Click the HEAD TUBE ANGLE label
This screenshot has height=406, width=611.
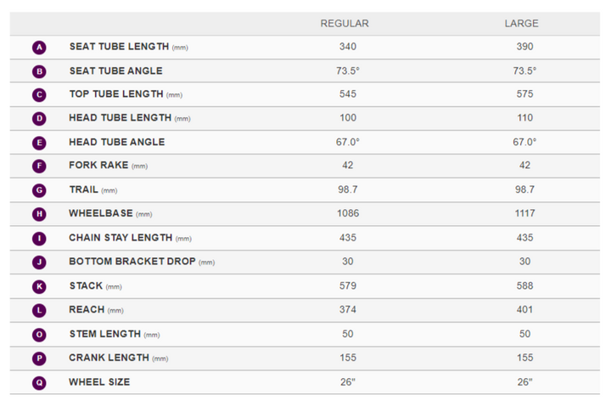pyautogui.click(x=117, y=142)
